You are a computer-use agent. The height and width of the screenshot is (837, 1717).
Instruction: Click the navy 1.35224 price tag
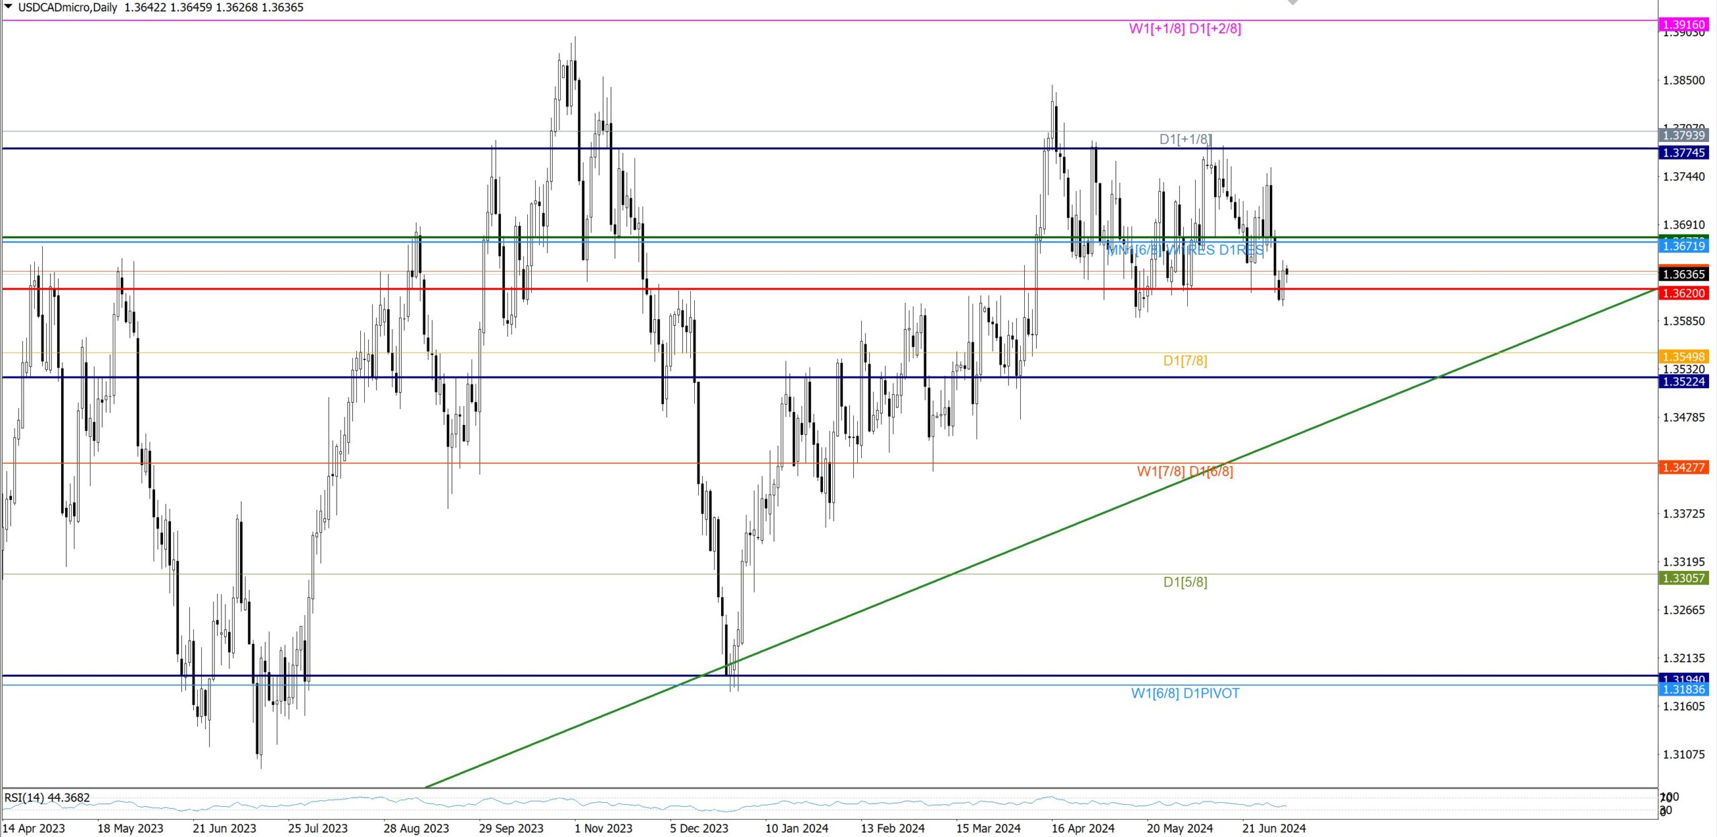tap(1683, 381)
